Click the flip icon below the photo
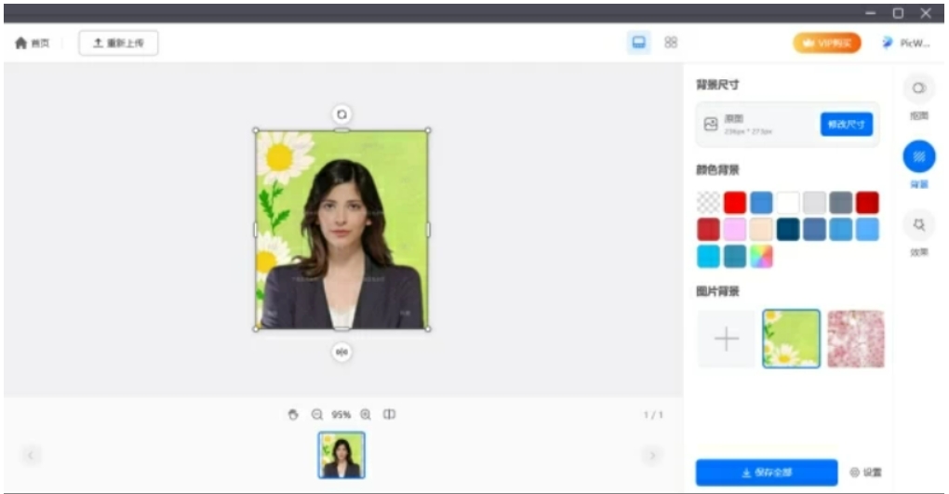This screenshot has height=494, width=949. pos(342,352)
